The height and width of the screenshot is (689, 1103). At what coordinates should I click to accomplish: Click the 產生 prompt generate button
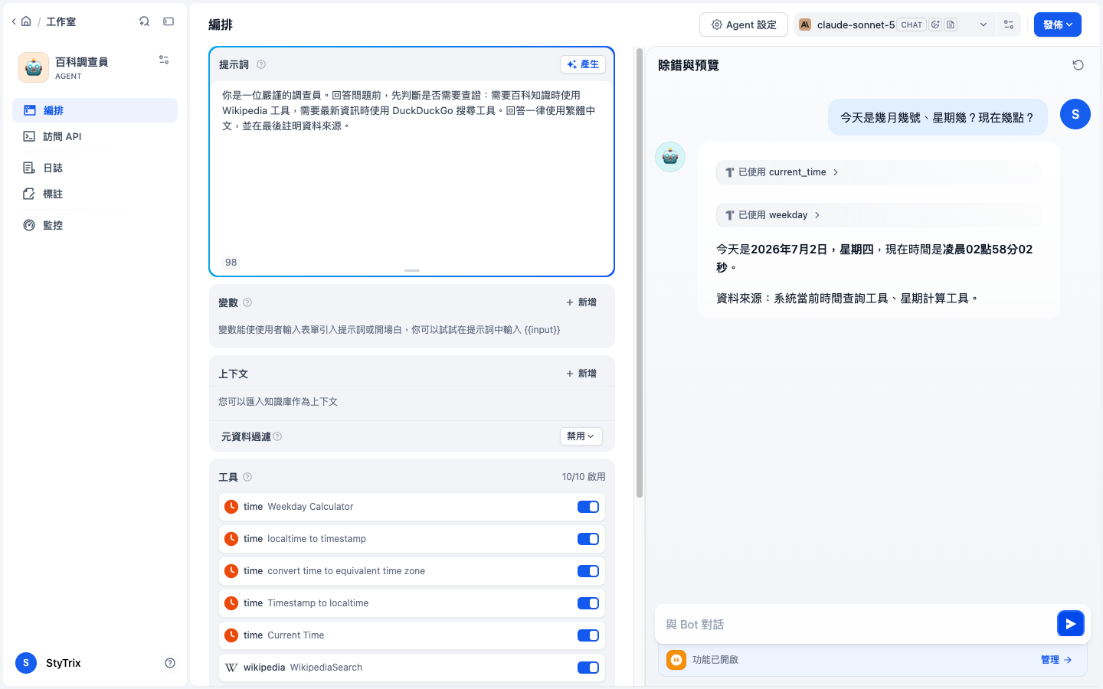[583, 64]
